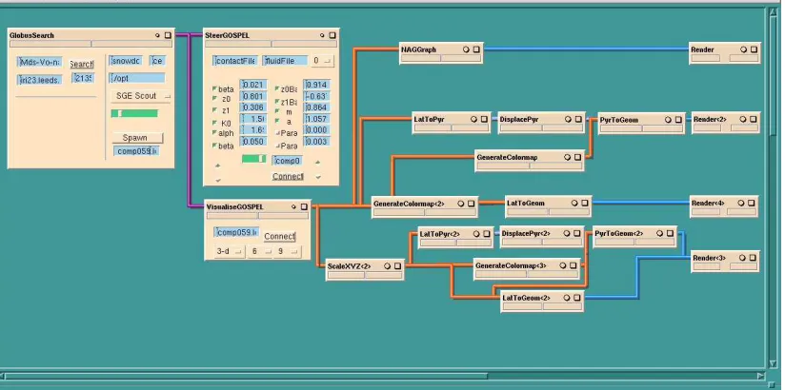Click the 0.914 z0Ba value field
Viewport: 785px width, 390px height.
pos(317,85)
